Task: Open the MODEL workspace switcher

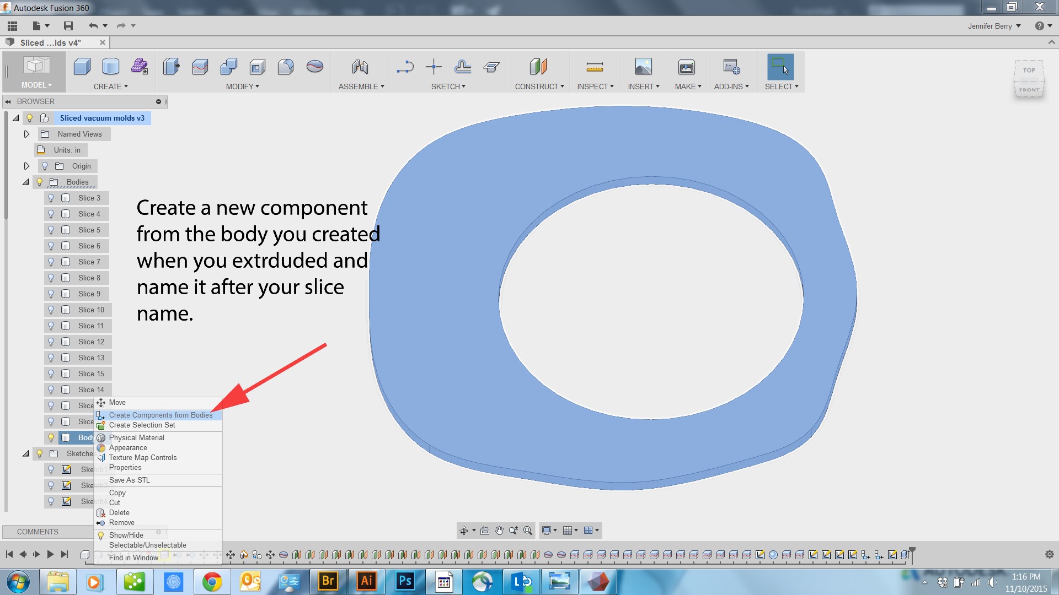Action: coord(36,85)
